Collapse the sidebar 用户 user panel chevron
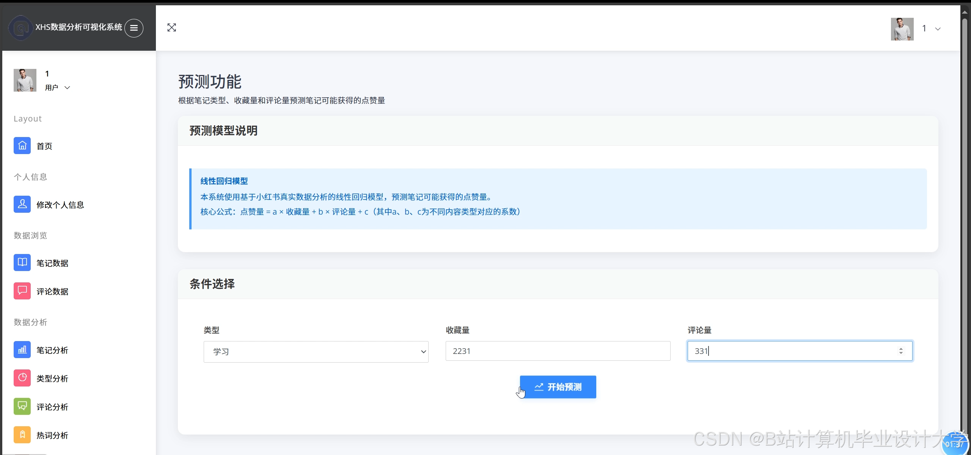 pyautogui.click(x=67, y=87)
